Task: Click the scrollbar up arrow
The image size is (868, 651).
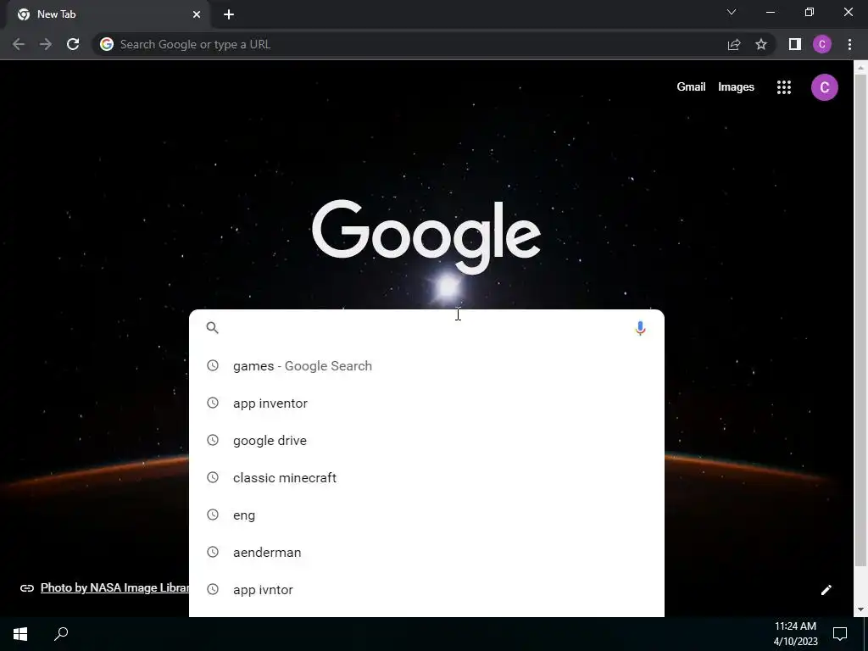Action: 860,67
